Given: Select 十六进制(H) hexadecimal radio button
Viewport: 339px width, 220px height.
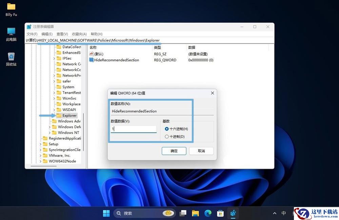Looking at the screenshot, I should (166, 129).
